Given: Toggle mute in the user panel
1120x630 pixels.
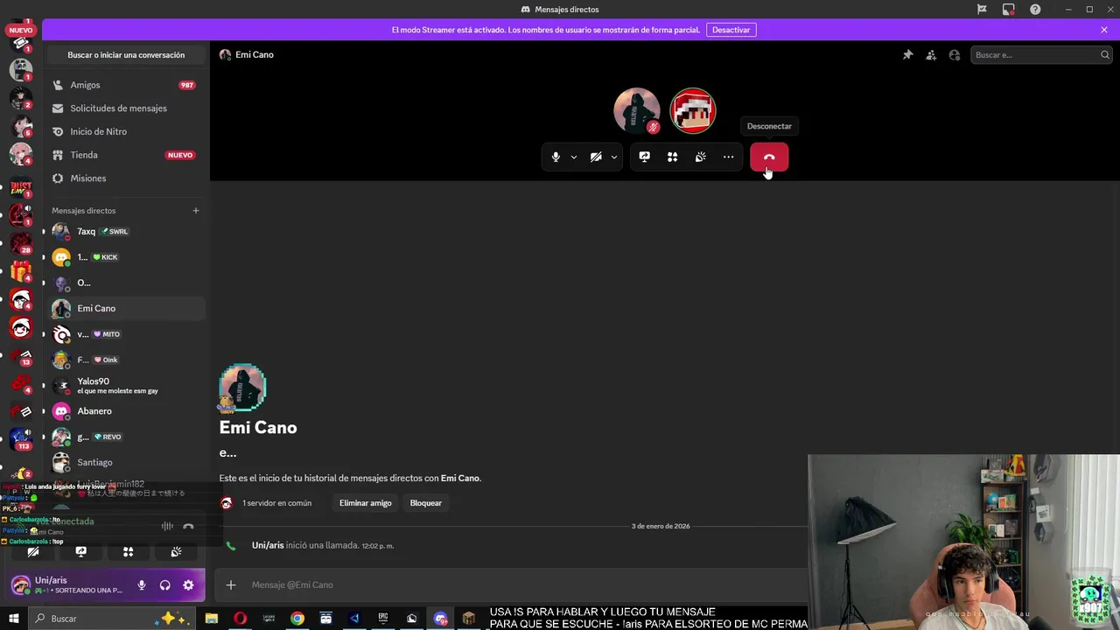Looking at the screenshot, I should [142, 585].
